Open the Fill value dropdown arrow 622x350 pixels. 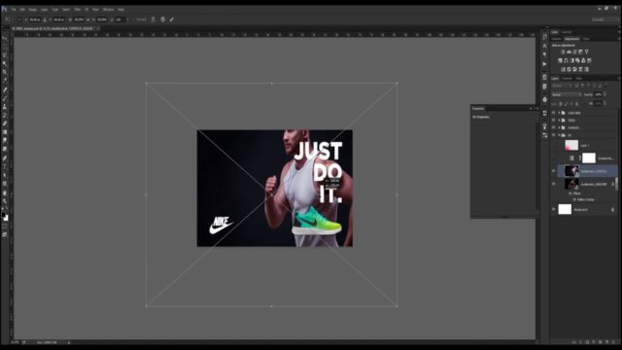605,104
